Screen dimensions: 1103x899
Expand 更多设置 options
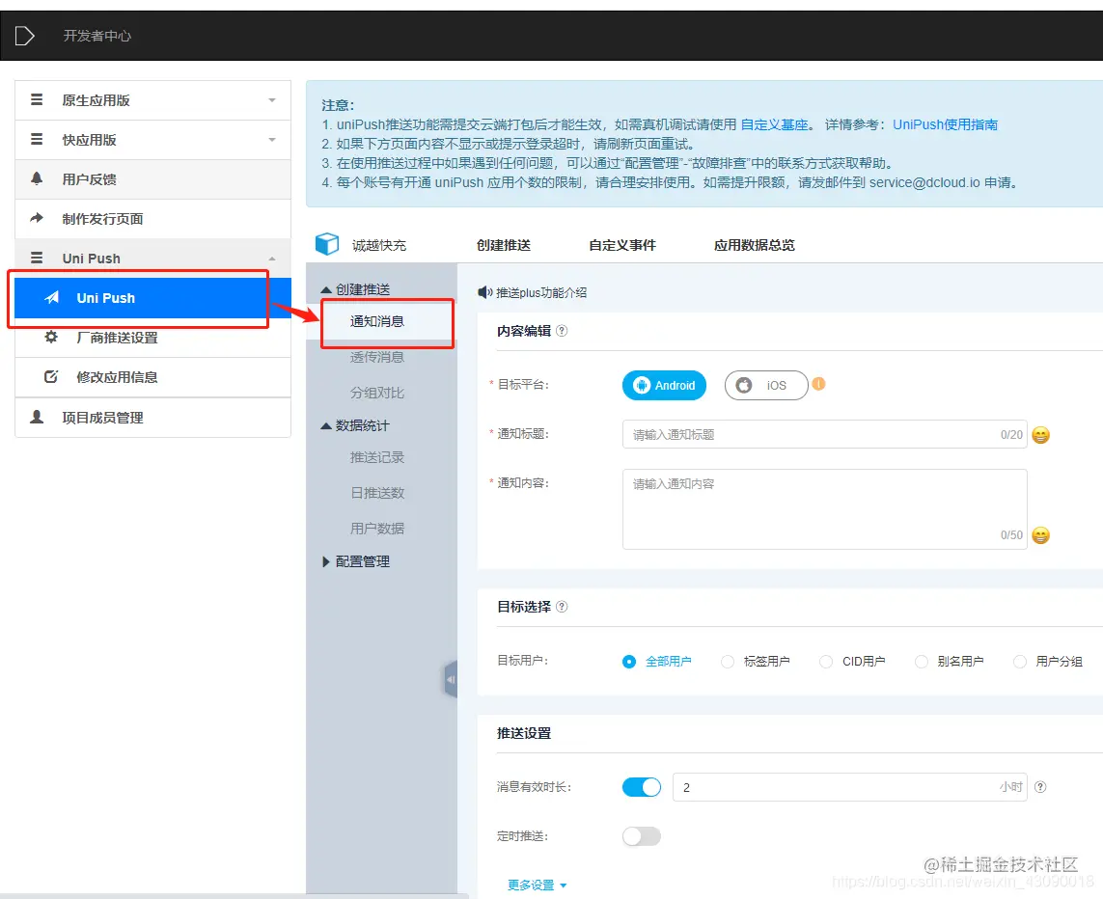point(537,885)
